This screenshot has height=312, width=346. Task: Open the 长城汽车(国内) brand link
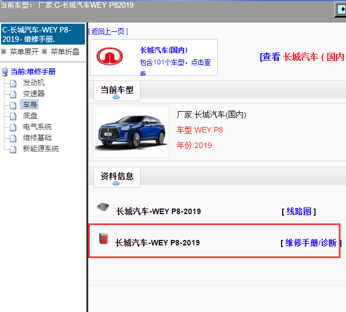coord(164,50)
